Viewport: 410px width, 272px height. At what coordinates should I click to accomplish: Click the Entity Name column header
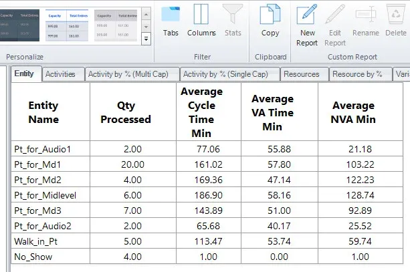point(50,112)
